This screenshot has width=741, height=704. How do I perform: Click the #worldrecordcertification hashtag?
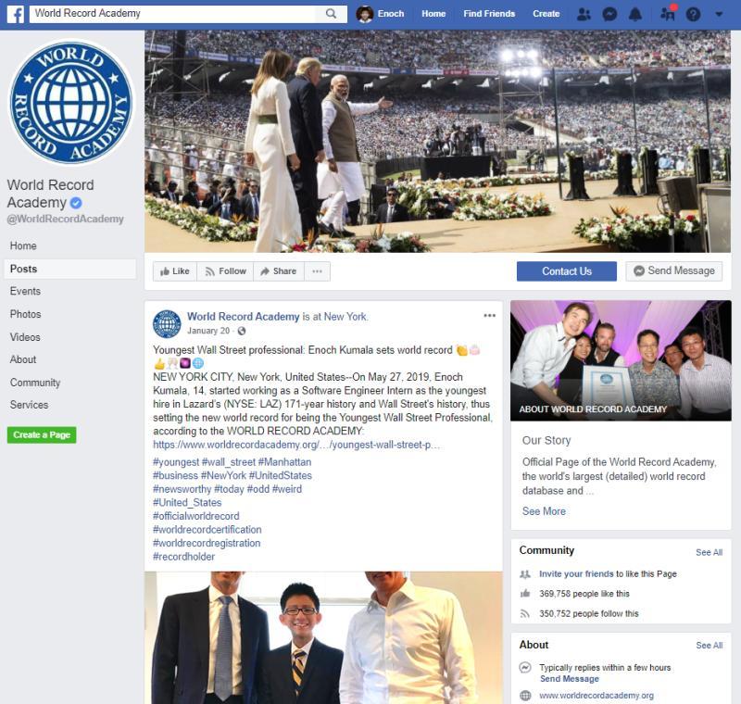coord(207,530)
